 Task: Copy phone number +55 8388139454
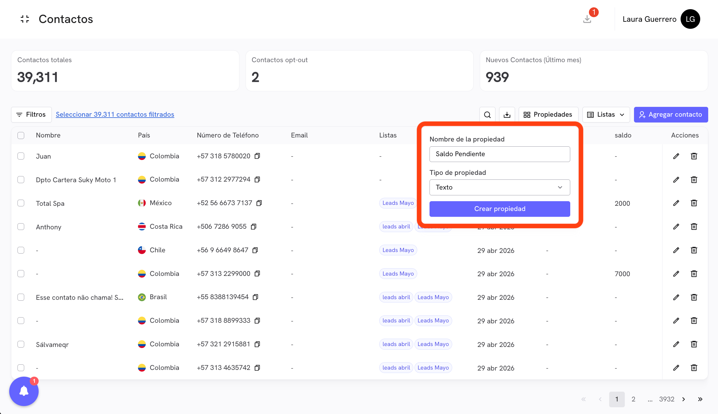256,297
